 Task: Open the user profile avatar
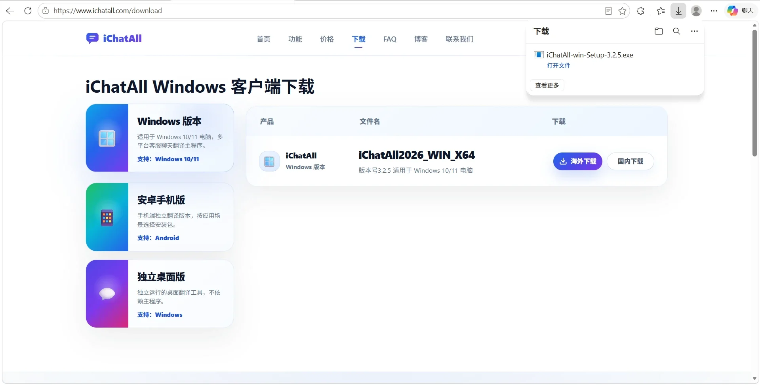click(696, 11)
